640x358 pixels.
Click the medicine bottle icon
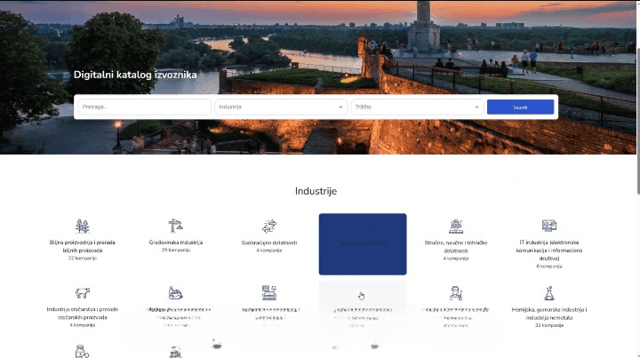[x=82, y=352]
